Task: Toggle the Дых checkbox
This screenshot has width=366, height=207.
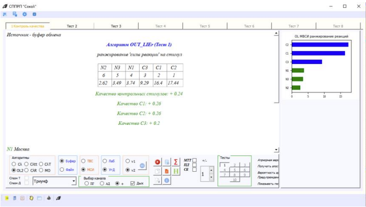Action: pos(132,183)
